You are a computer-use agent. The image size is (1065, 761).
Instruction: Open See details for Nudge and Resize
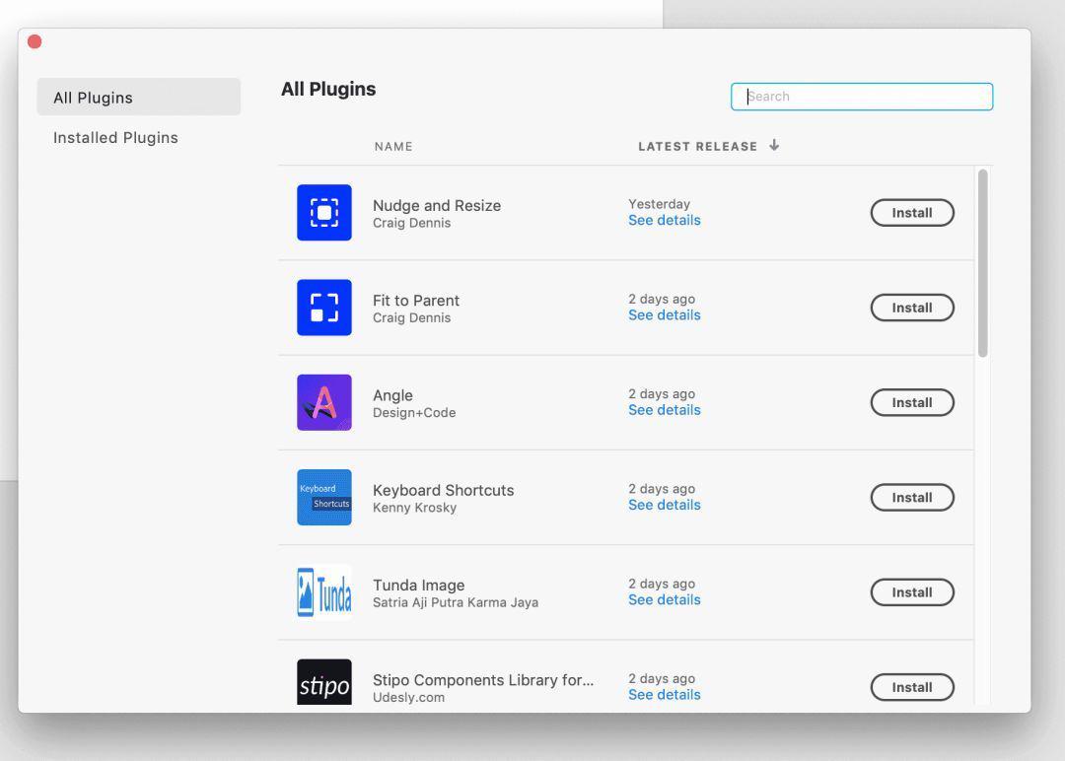tap(665, 221)
